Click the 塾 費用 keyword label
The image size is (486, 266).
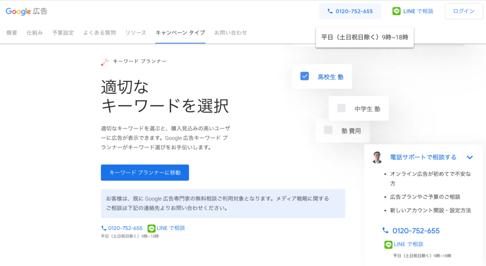[x=351, y=131]
